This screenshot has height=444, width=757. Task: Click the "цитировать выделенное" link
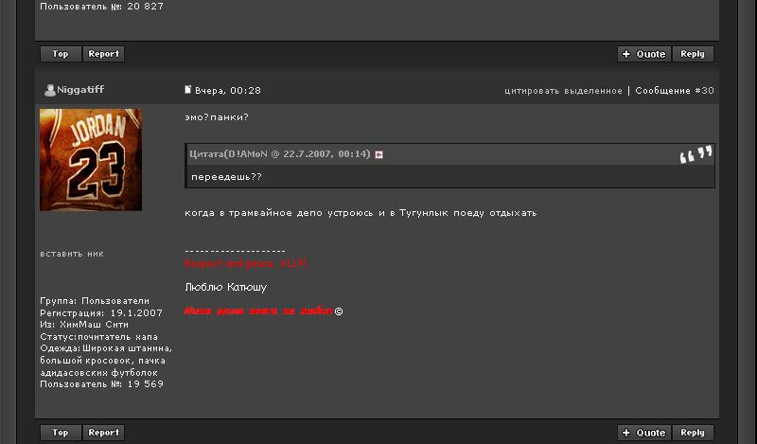563,91
